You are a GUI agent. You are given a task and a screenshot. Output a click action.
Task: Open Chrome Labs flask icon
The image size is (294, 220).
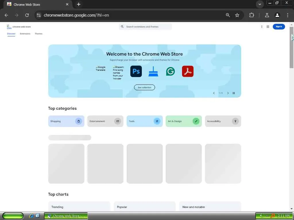tap(267, 15)
